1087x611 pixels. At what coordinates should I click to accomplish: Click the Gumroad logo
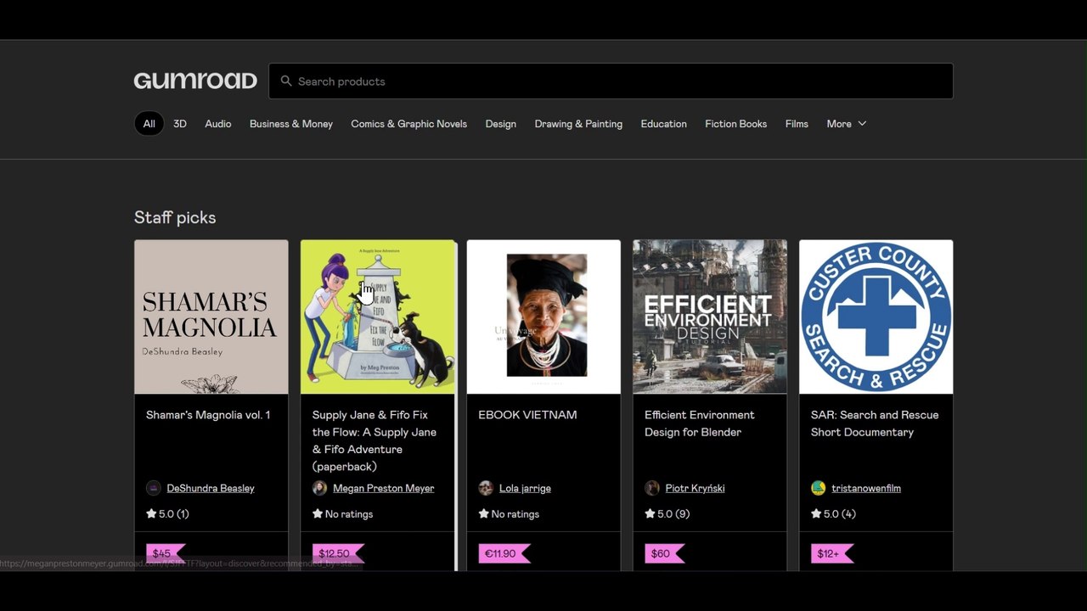coord(195,81)
